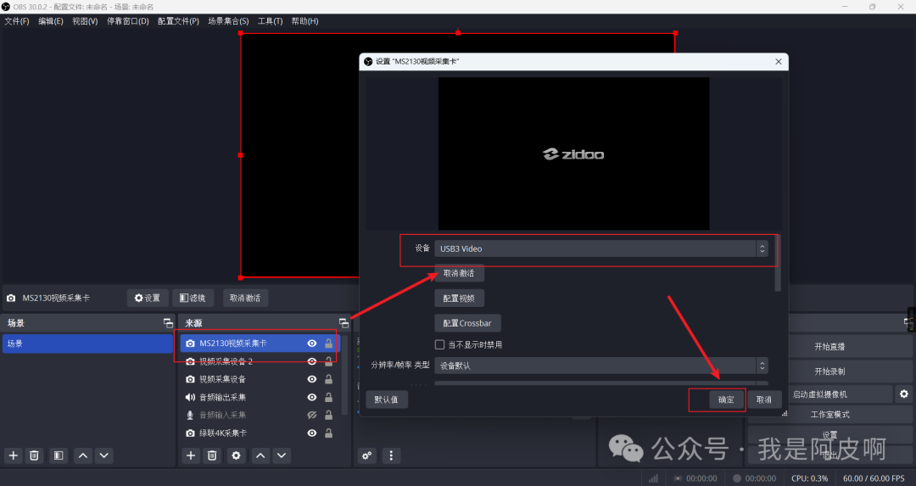Enable the 当不显示时禁用 checkbox
The image size is (916, 486).
pos(439,345)
